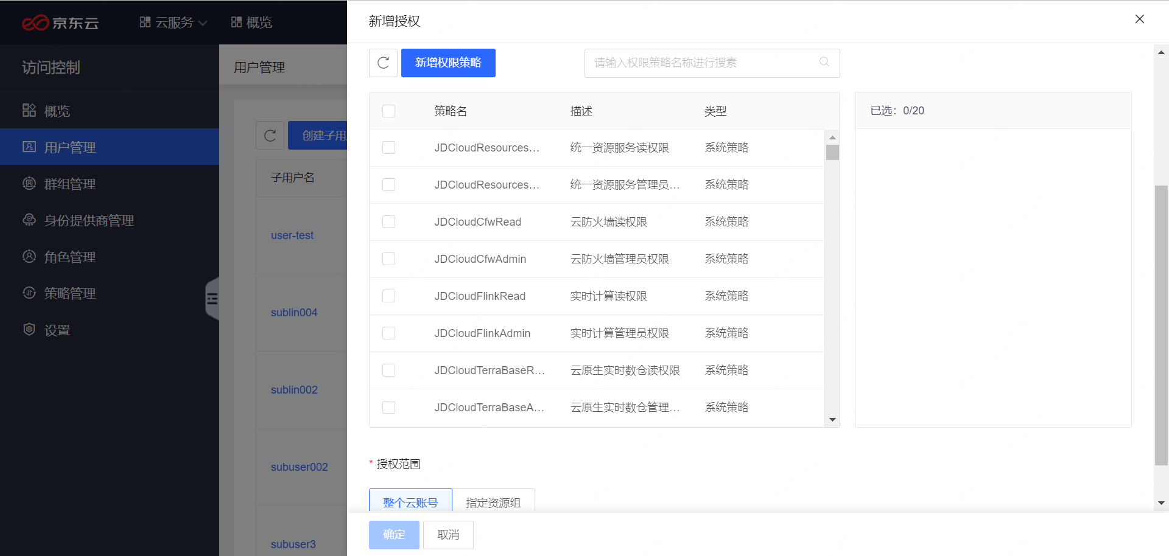The height and width of the screenshot is (556, 1169).
Task: Open the user-test sub-user link
Action: click(292, 235)
